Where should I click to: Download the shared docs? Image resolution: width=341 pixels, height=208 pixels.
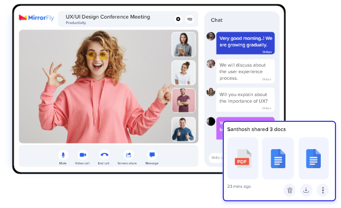pos(306,191)
